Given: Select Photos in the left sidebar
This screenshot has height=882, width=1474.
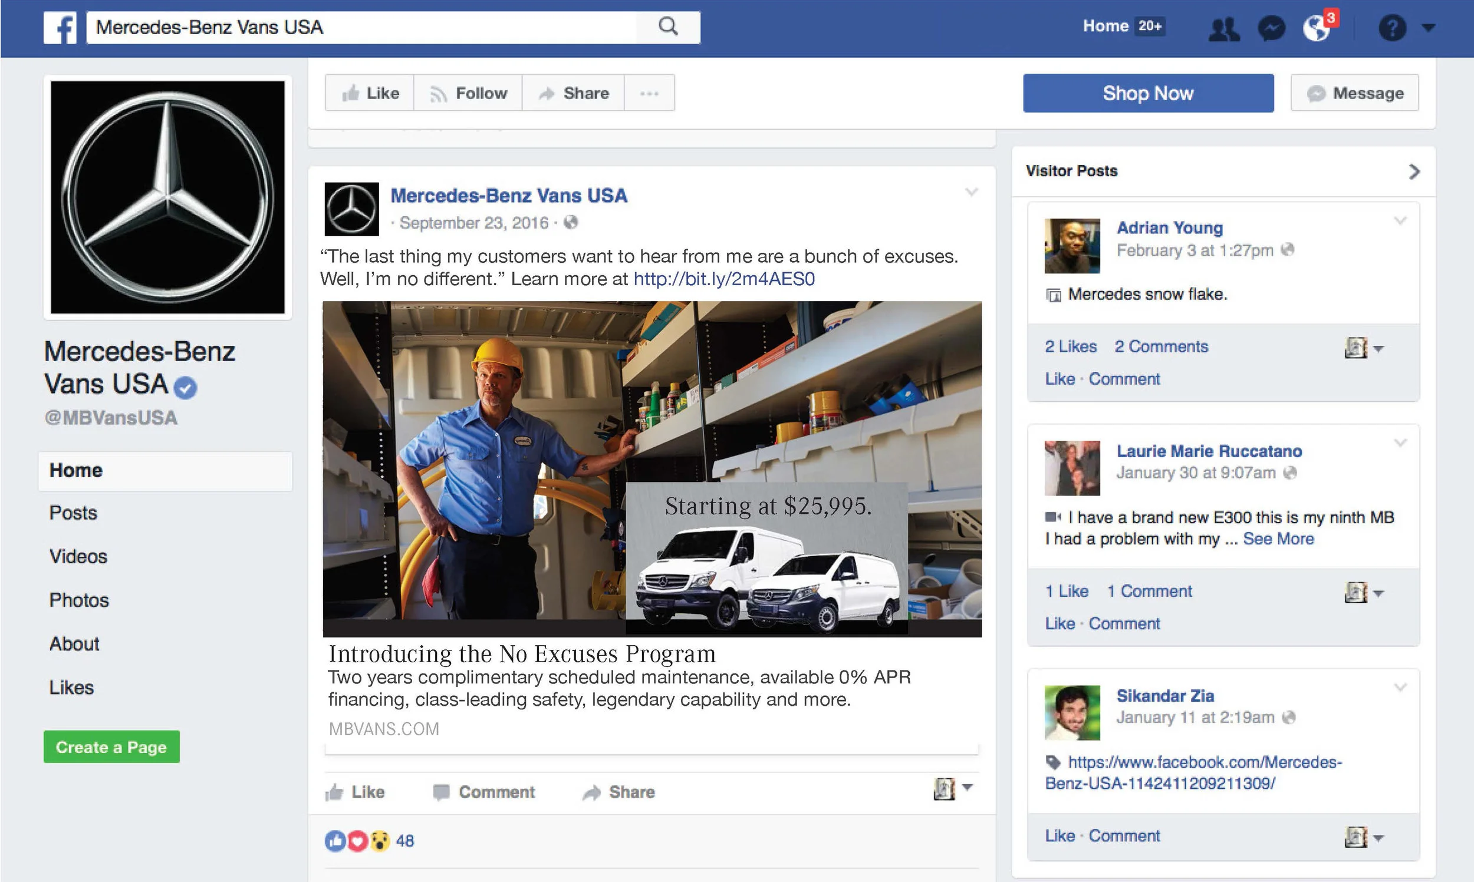Looking at the screenshot, I should pos(79,600).
